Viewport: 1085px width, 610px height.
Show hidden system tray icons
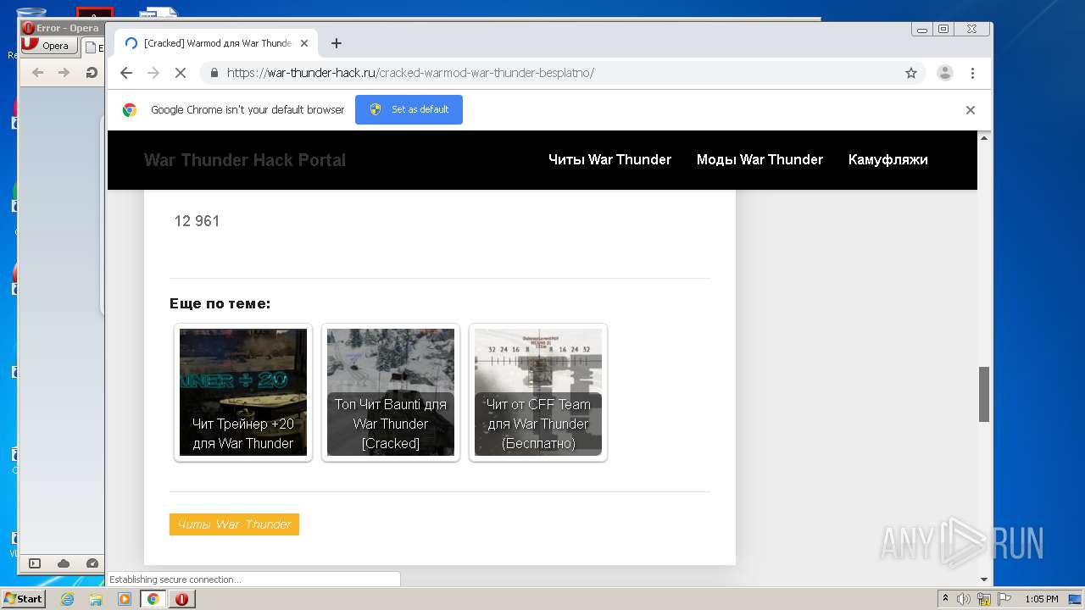click(x=945, y=599)
